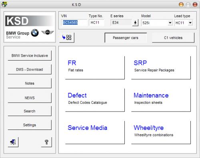Minimize the KSD window with orange button
This screenshot has width=200, height=158.
(x=181, y=4)
